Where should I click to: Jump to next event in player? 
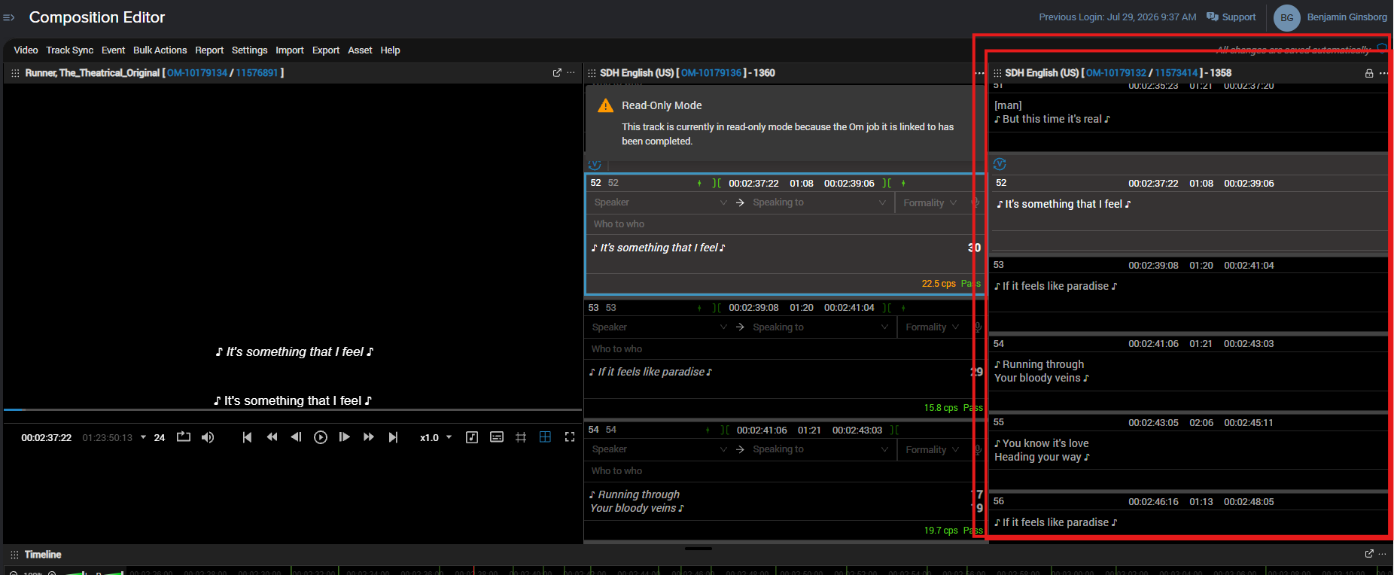coord(393,437)
